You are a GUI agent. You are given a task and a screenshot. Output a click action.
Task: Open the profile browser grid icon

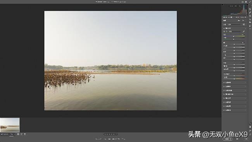244,24
